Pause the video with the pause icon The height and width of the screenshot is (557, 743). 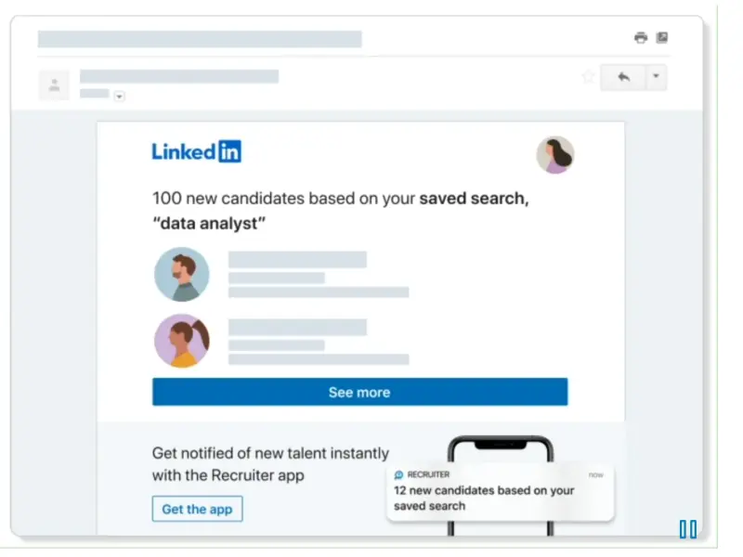click(x=687, y=529)
